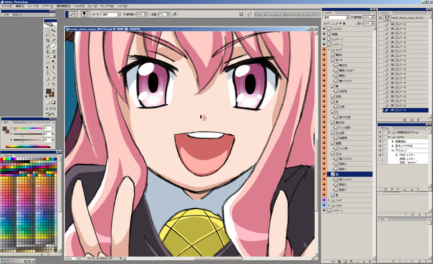Open the レイヤー menu

(x=47, y=6)
